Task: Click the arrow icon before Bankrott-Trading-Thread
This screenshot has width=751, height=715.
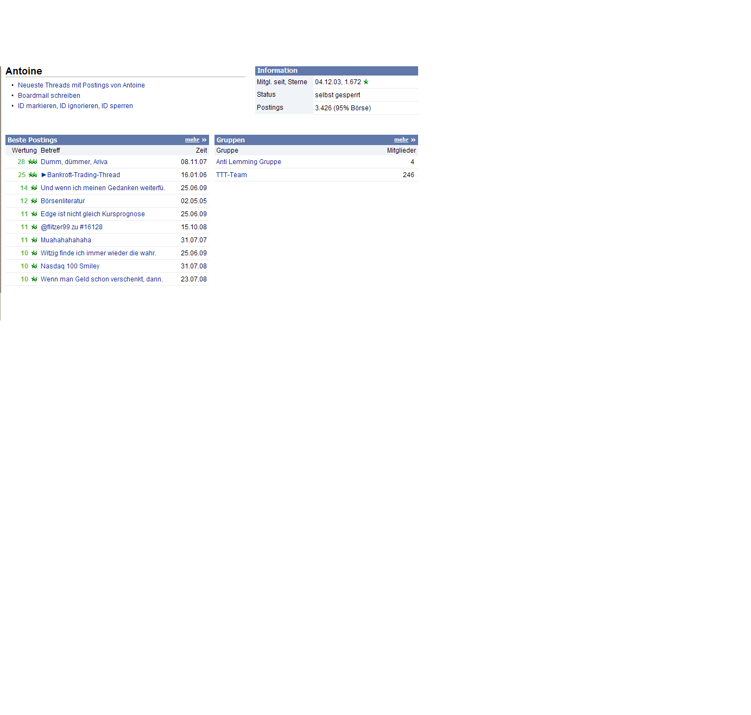Action: (44, 175)
